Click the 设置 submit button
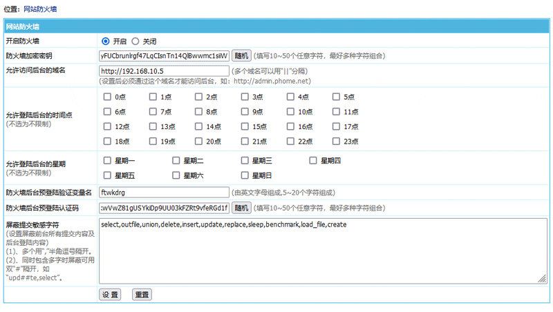The image size is (553, 312). tap(110, 295)
